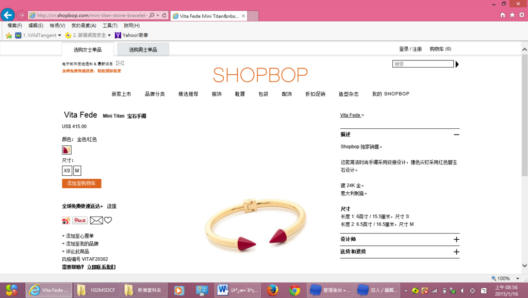Image resolution: width=528 pixels, height=298 pixels.
Task: Show hidden tray icons arrow
Action: pos(406,291)
